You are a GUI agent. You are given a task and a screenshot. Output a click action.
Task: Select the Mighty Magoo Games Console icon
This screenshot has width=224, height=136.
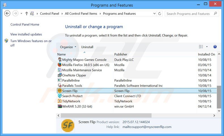pos(60,59)
